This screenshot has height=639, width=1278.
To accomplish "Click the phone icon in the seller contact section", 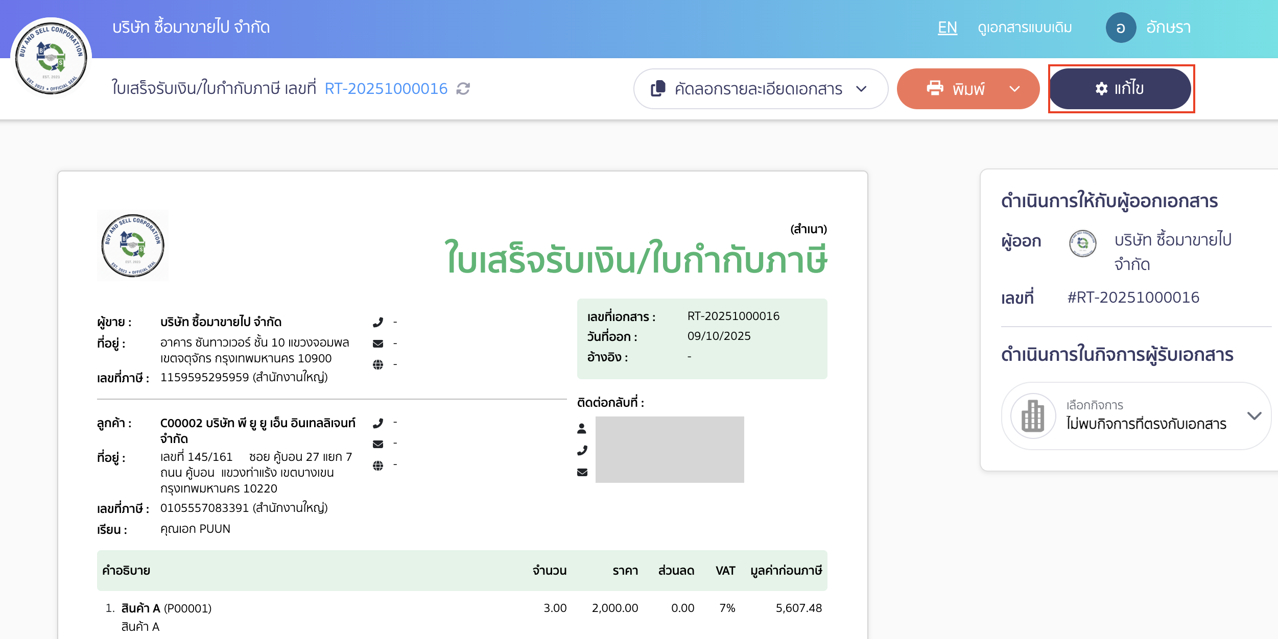I will click(x=378, y=322).
